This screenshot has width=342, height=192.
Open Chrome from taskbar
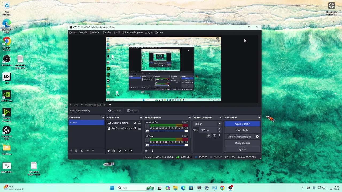(222, 188)
